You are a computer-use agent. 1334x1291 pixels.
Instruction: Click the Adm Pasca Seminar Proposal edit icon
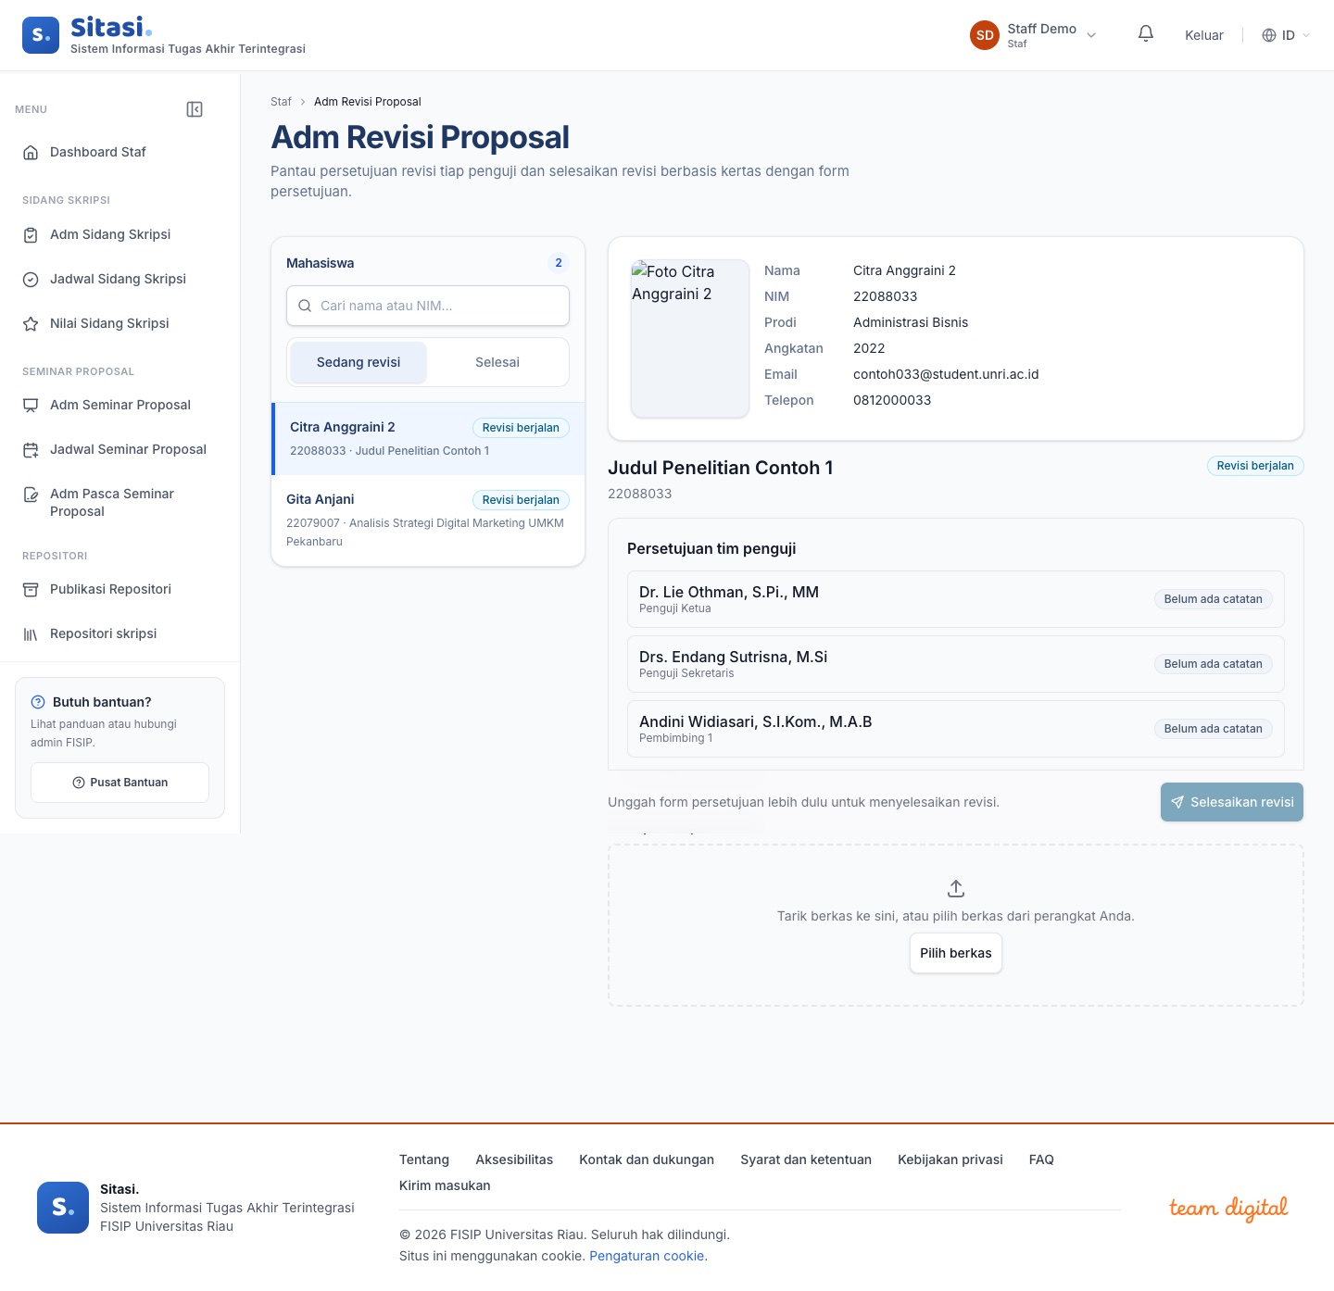click(31, 495)
